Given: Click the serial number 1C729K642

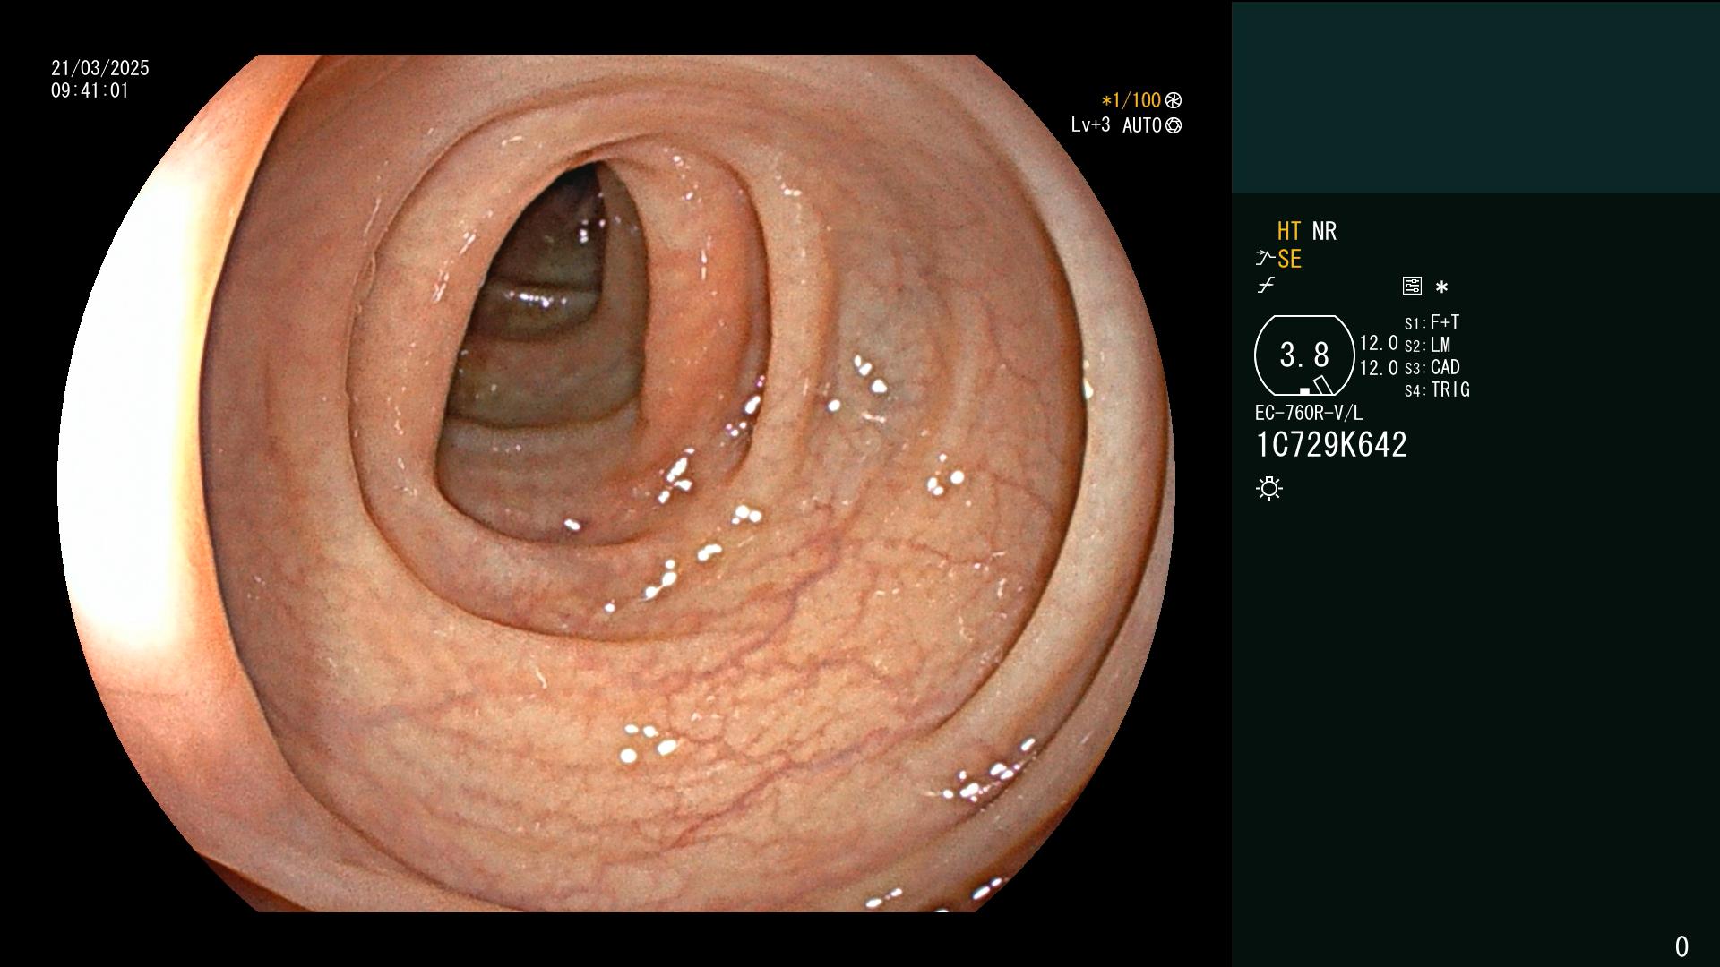Looking at the screenshot, I should pos(1331,445).
